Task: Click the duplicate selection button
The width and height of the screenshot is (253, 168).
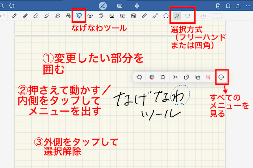Action: click(x=197, y=77)
